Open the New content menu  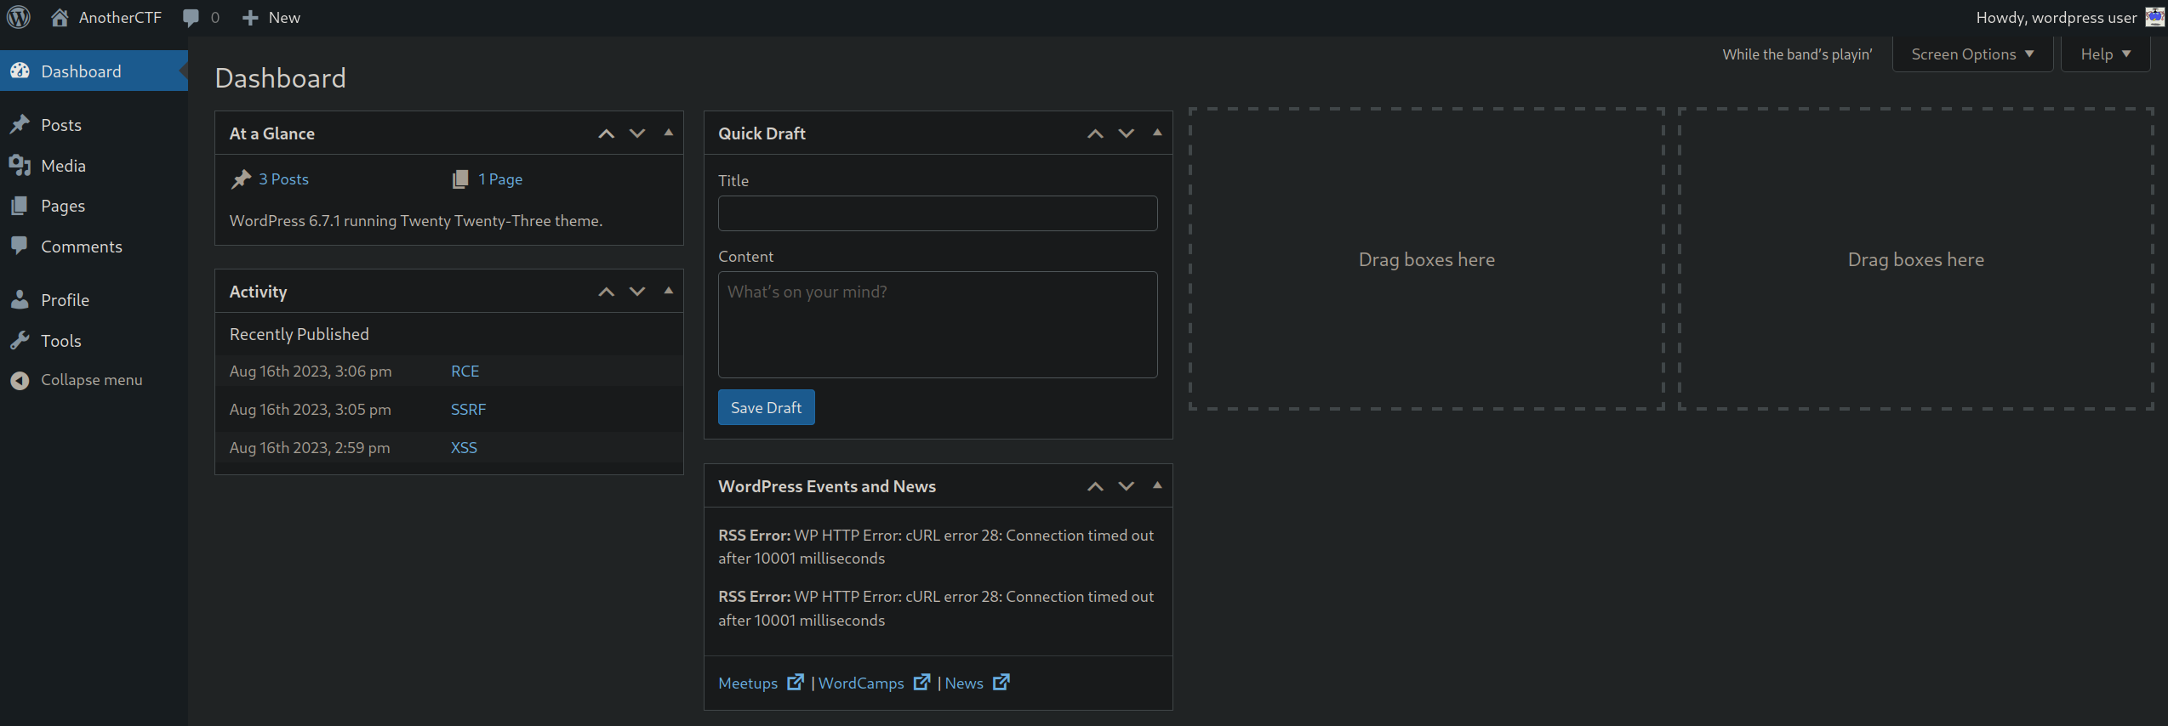pos(271,17)
